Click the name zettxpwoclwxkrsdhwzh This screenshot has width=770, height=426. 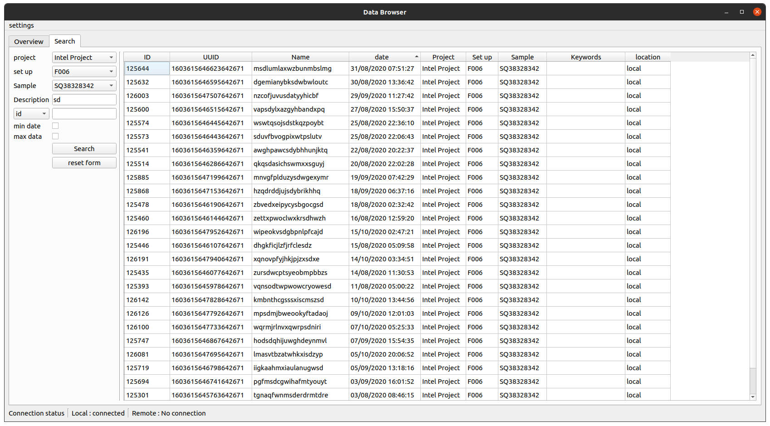[x=300, y=218]
